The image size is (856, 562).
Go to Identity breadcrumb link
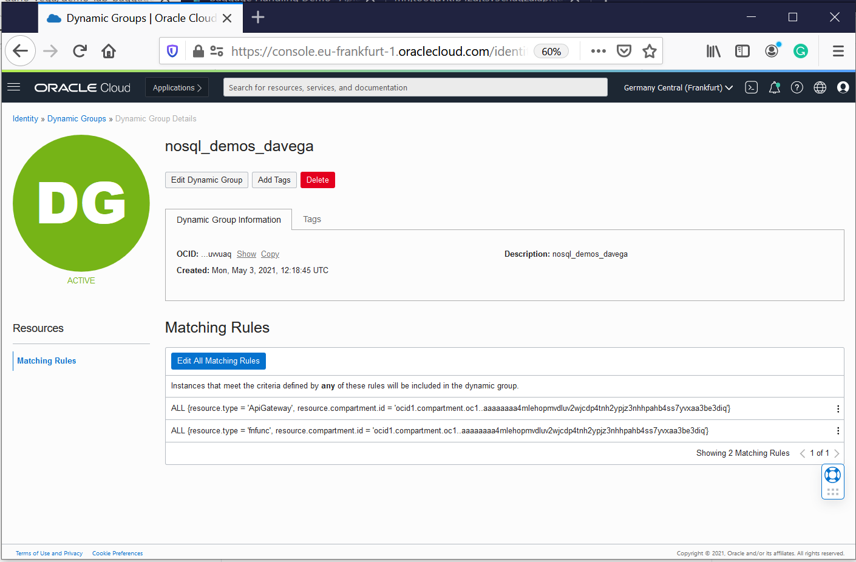click(x=25, y=118)
